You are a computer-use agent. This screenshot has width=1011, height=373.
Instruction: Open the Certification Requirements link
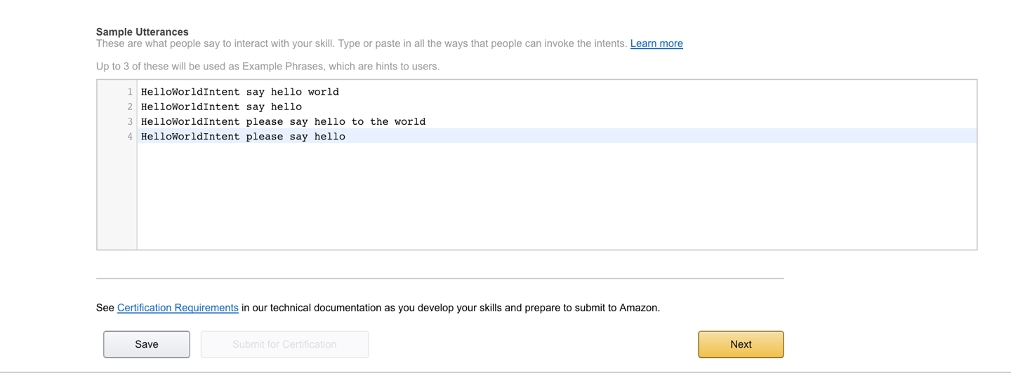178,308
